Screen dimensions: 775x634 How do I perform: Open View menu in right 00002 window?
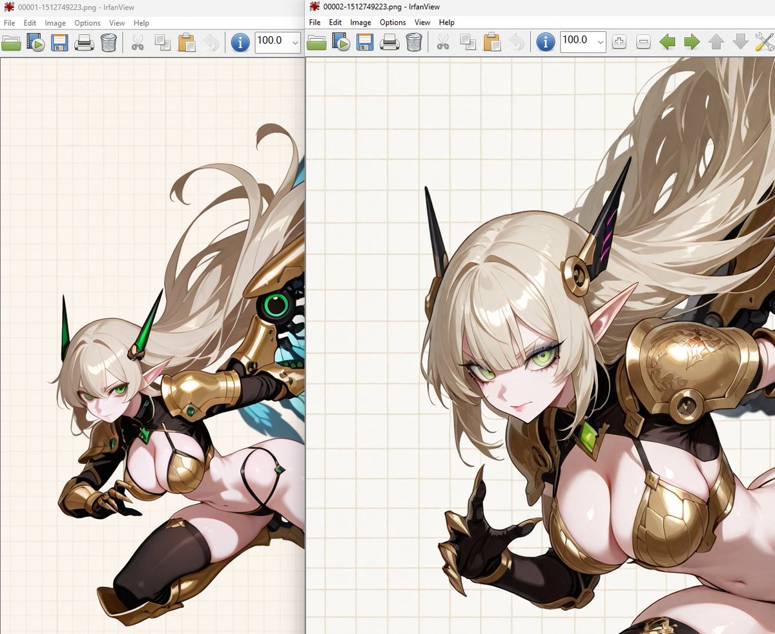[422, 23]
